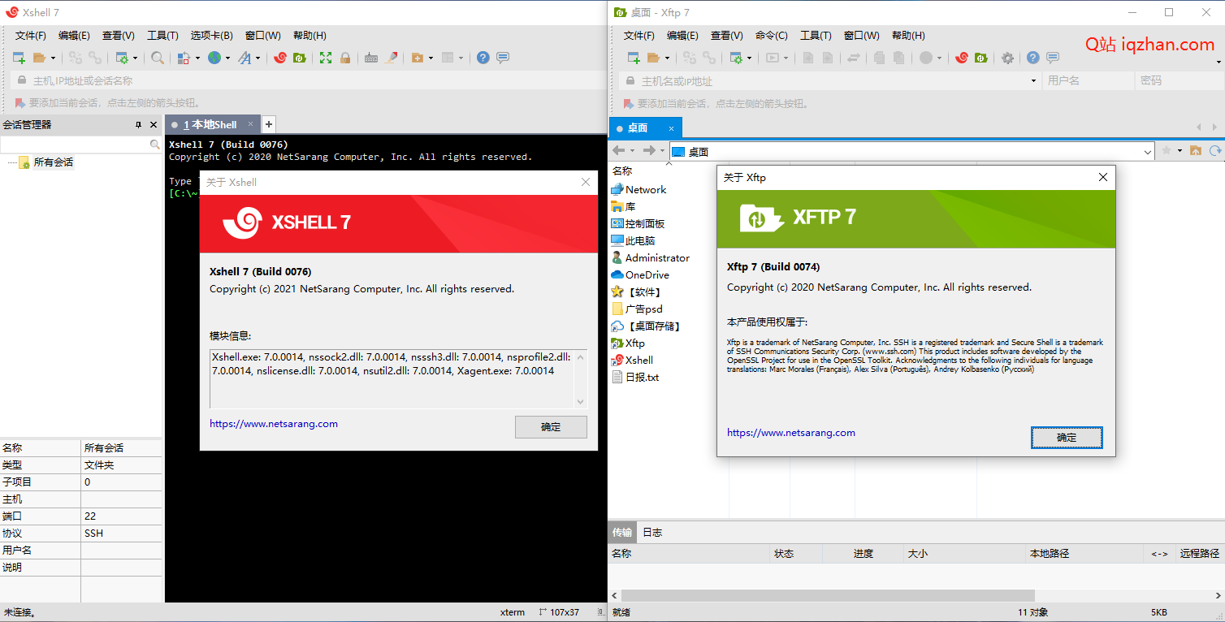Click the globe encoding icon in Xshell toolbar
This screenshot has height=622, width=1225.
214,58
